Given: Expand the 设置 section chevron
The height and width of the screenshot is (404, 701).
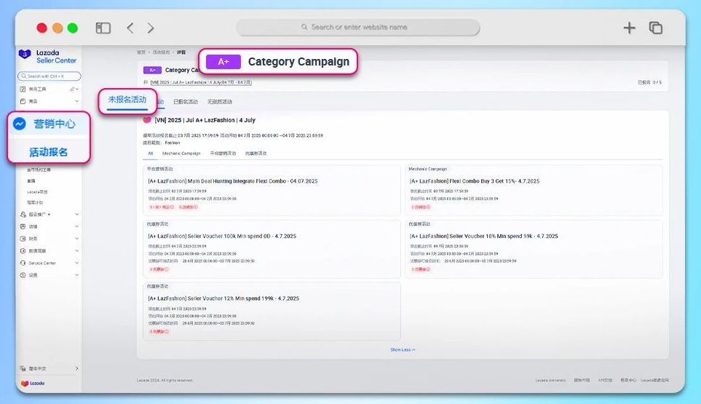Looking at the screenshot, I should pyautogui.click(x=77, y=275).
